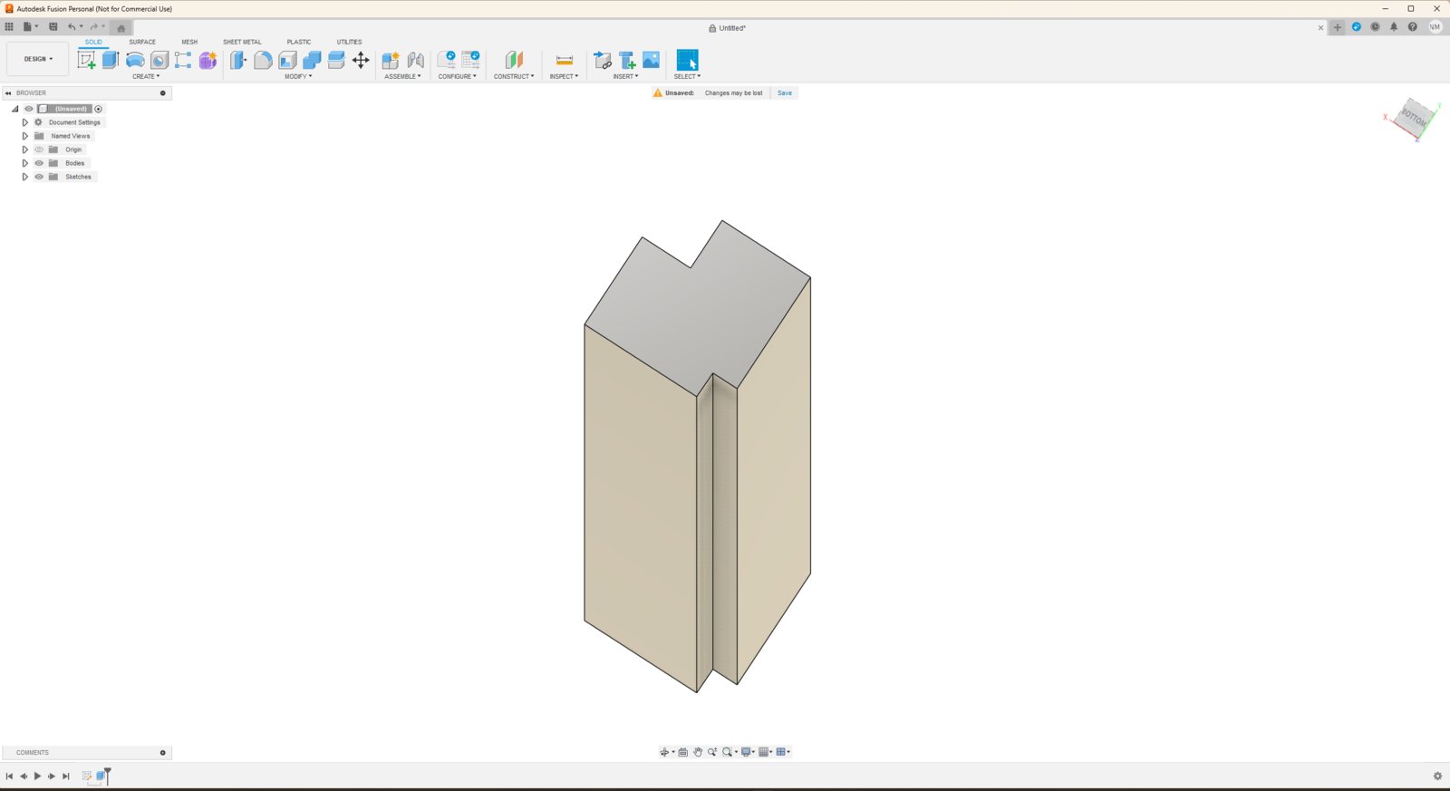1450x791 pixels.
Task: Expand the Bodies folder node
Action: (24, 163)
